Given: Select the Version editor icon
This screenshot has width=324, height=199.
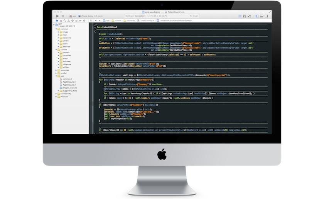Looking at the screenshot, I should (x=248, y=16).
